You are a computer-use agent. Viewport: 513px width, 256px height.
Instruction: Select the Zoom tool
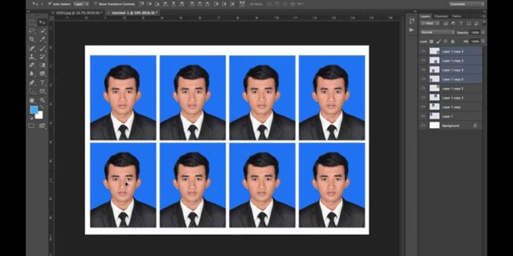point(42,100)
